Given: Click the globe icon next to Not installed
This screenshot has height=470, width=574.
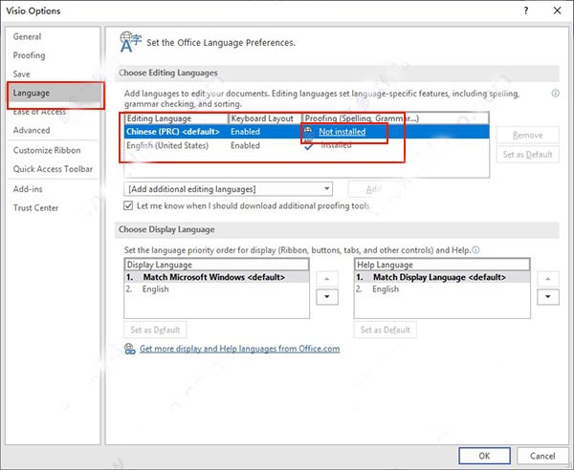Looking at the screenshot, I should pyautogui.click(x=309, y=132).
